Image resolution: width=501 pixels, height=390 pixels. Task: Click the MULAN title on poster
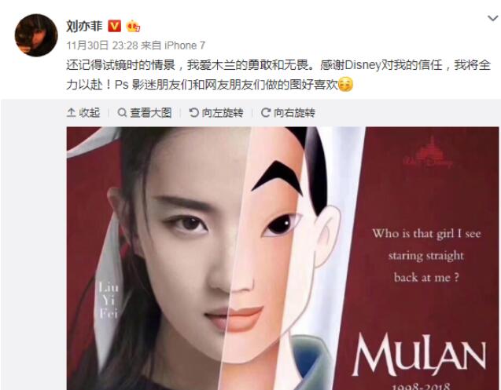click(419, 355)
